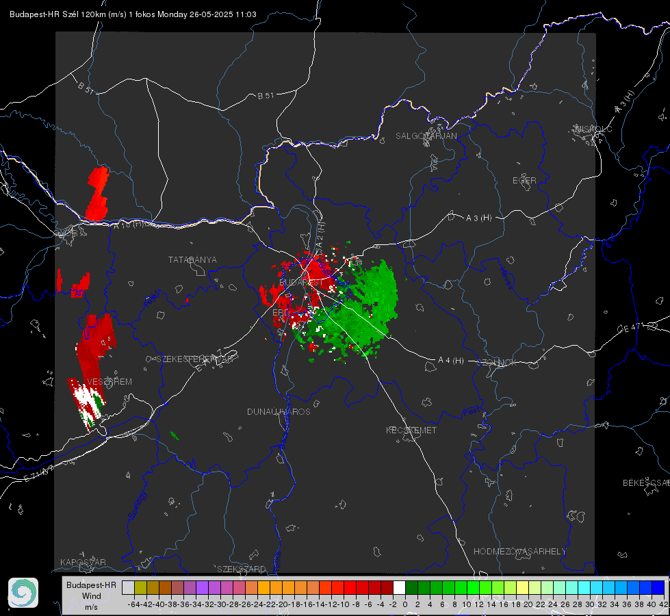Viewport: 670px width, 616px height.
Task: Select the MISKOLC city label
Action: pyautogui.click(x=593, y=129)
